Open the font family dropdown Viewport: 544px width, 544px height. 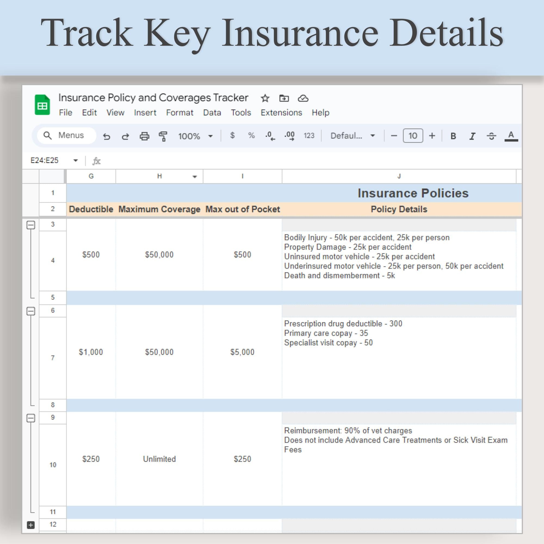coord(372,136)
